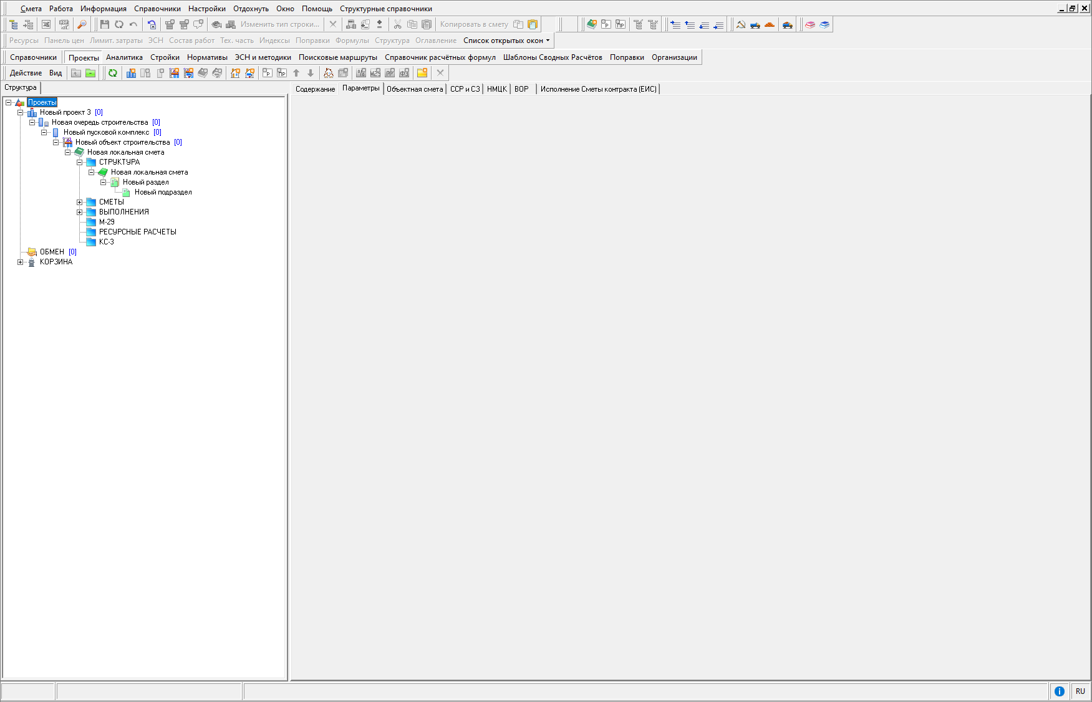Open the Список открытых окон dropdown

(x=506, y=41)
